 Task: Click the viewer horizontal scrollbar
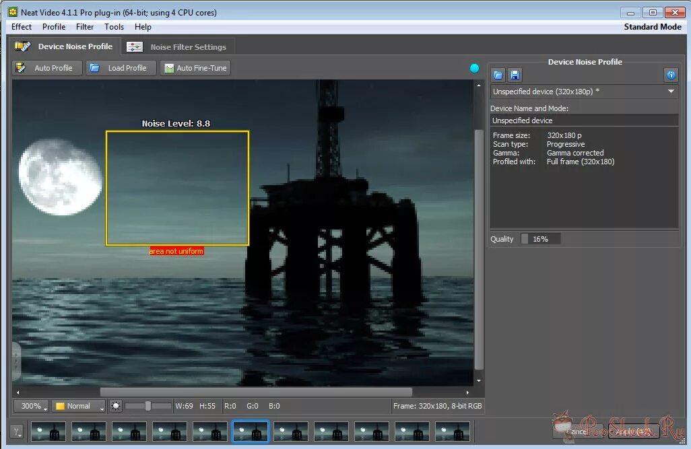point(256,392)
